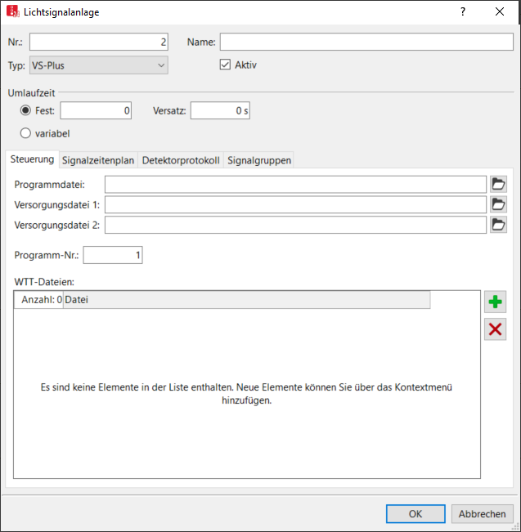Viewport: 521px width, 532px height.
Task: Click the Datei column header
Action: (245, 300)
